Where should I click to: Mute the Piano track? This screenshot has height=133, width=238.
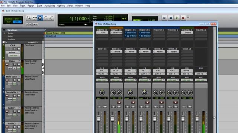(x=19, y=64)
